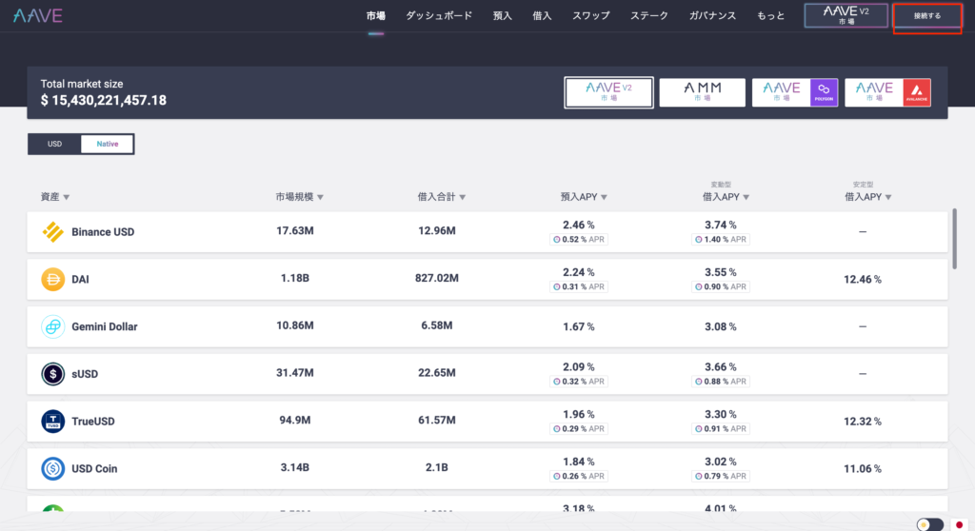Click TrueUSD market size 94.9M
This screenshot has width=975, height=531.
point(295,421)
